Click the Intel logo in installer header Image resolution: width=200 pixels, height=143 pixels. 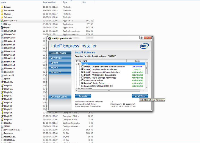tap(145, 46)
